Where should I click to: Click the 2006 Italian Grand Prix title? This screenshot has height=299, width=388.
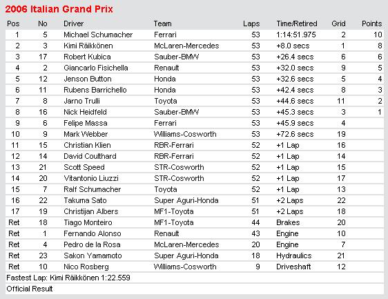click(x=59, y=9)
